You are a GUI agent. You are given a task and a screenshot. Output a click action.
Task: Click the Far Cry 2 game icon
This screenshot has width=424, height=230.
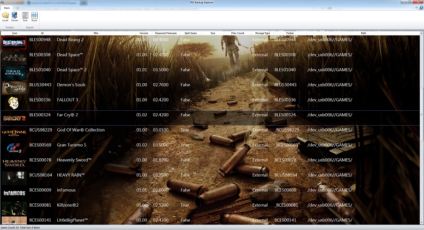tap(14, 118)
